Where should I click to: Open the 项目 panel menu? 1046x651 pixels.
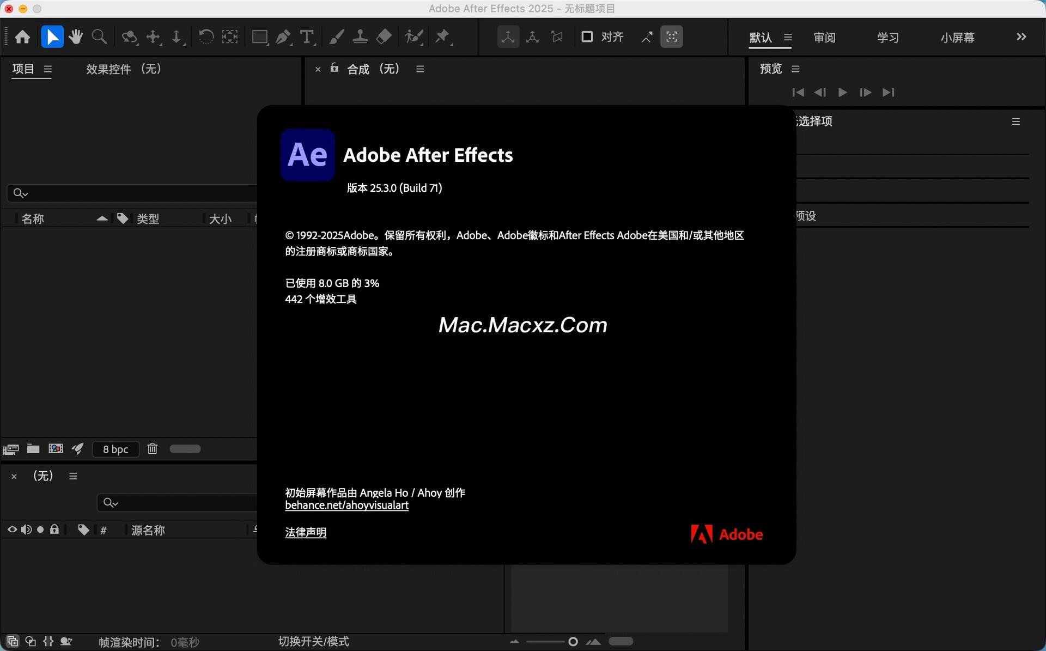pyautogui.click(x=48, y=69)
